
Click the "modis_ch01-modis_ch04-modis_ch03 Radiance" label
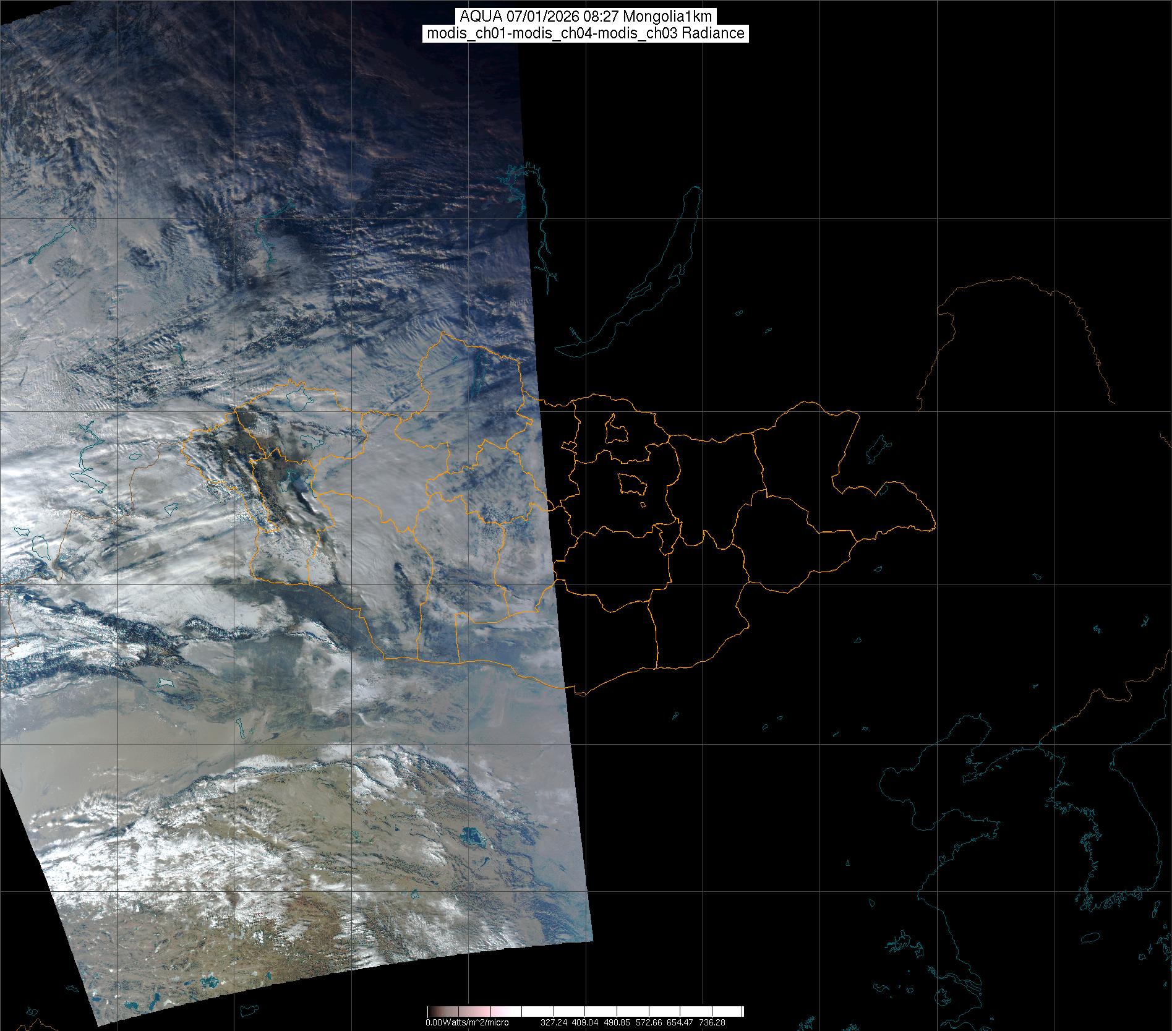pyautogui.click(x=586, y=33)
